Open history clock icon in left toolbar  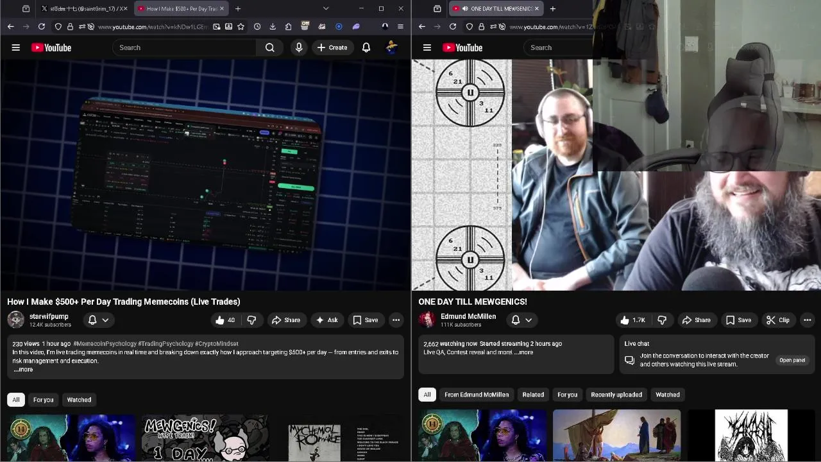point(257,26)
